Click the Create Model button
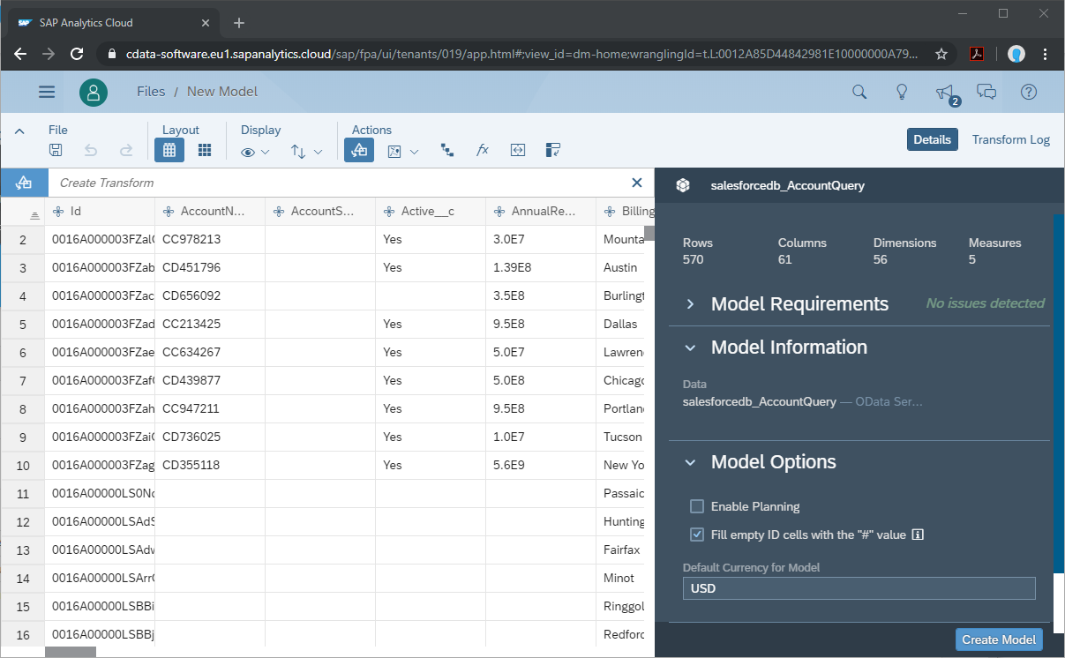This screenshot has height=658, width=1065. tap(998, 639)
